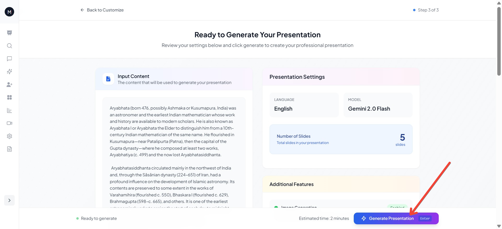
Task: Click the Enter shortcut badge on Generate button
Action: click(425, 219)
